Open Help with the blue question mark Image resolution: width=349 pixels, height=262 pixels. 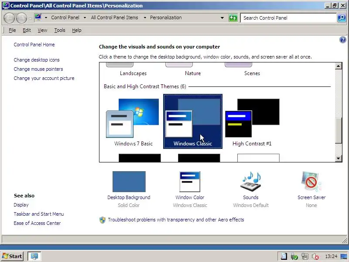[x=342, y=40]
